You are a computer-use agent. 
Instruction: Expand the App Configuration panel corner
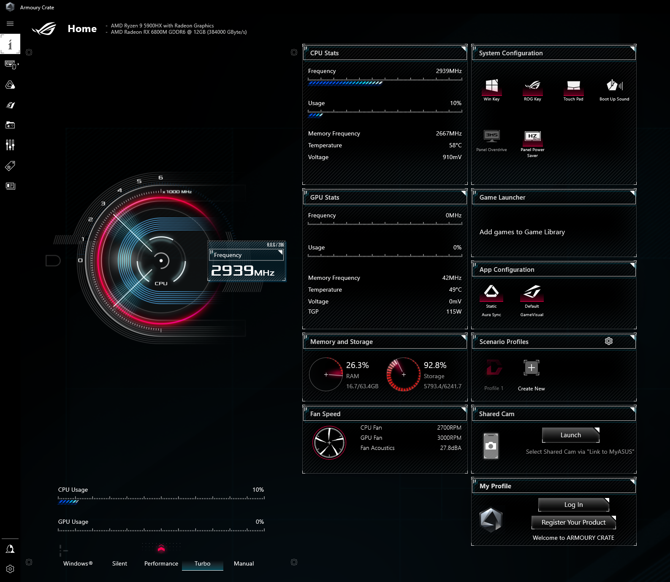point(632,265)
